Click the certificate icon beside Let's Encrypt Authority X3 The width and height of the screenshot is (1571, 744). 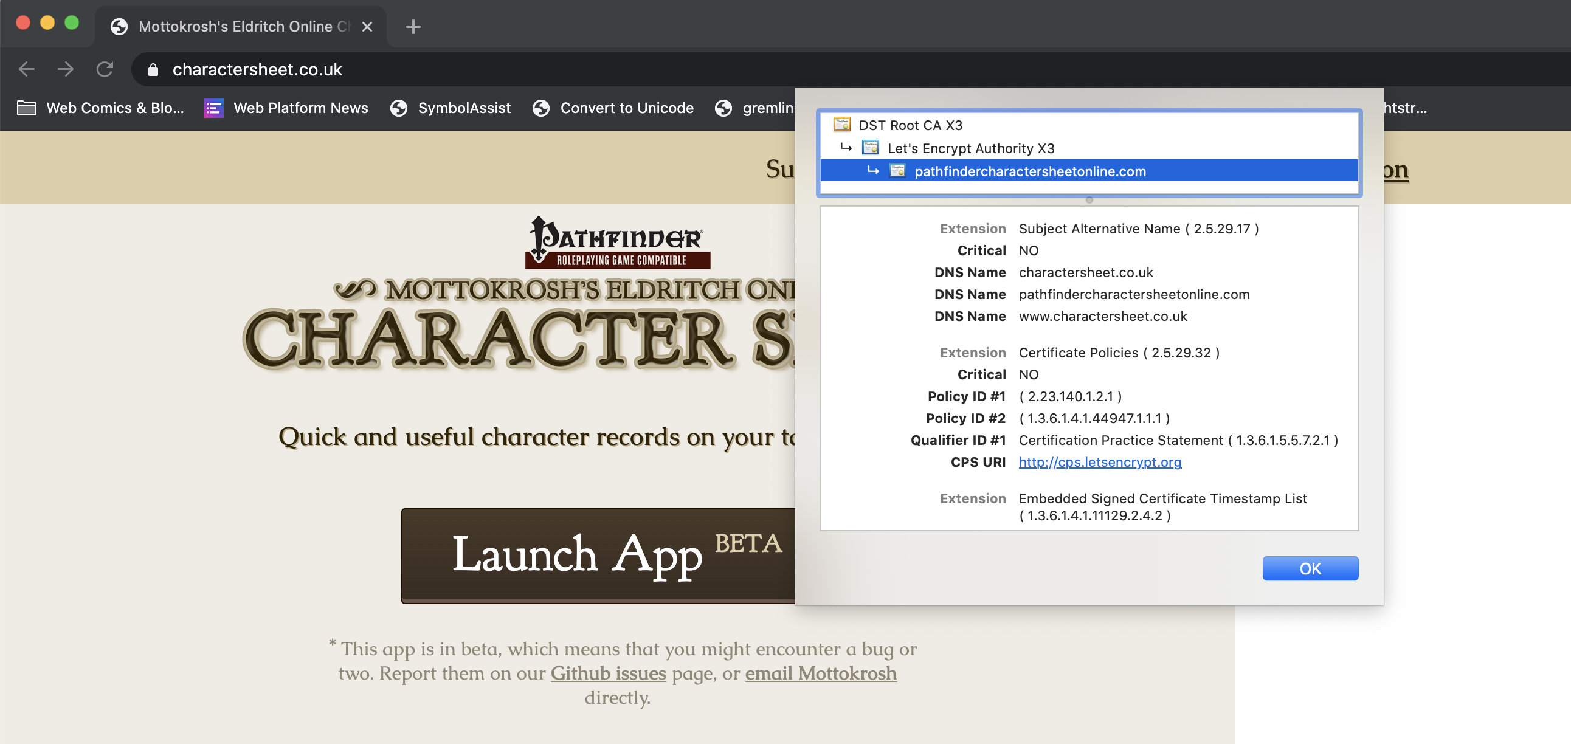pyautogui.click(x=870, y=148)
